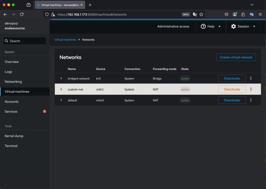Open the Help dropdown menu

pos(211,26)
